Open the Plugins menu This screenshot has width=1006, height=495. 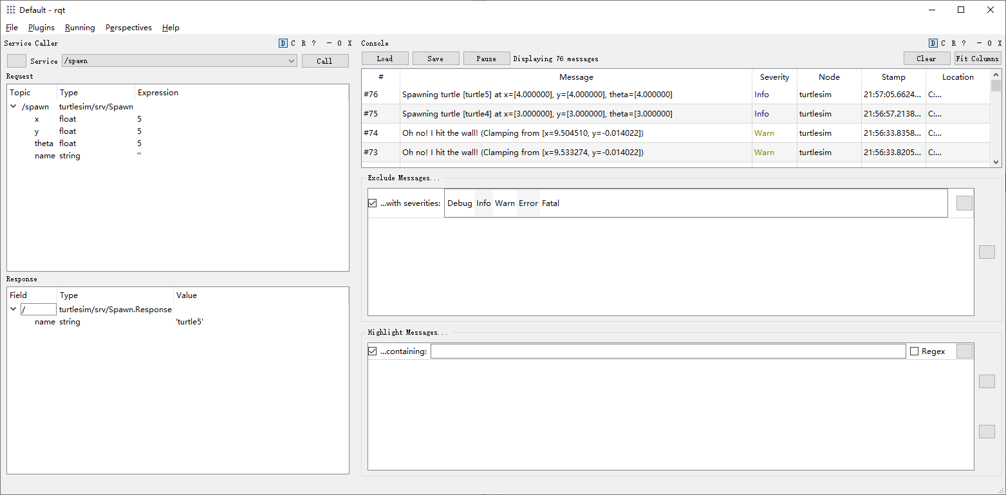(x=41, y=28)
